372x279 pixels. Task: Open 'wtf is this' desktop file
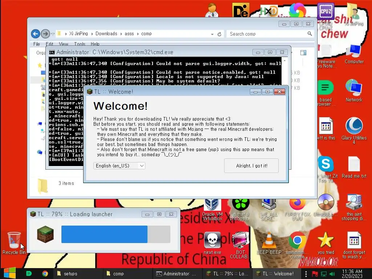[326, 129]
